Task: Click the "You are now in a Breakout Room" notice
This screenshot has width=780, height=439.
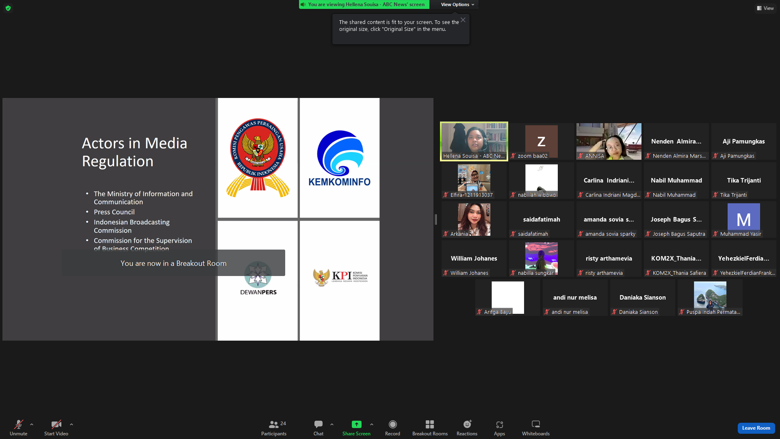Action: (173, 263)
